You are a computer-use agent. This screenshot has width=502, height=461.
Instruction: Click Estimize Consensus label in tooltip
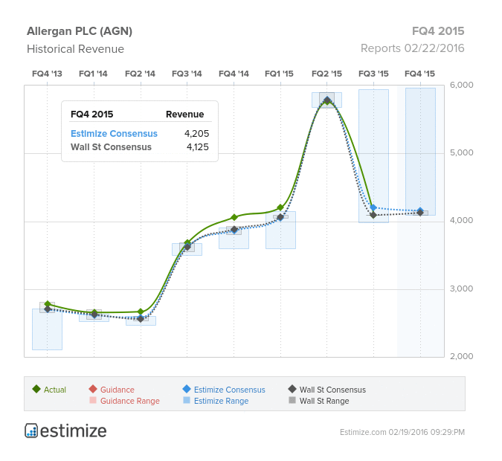[114, 134]
